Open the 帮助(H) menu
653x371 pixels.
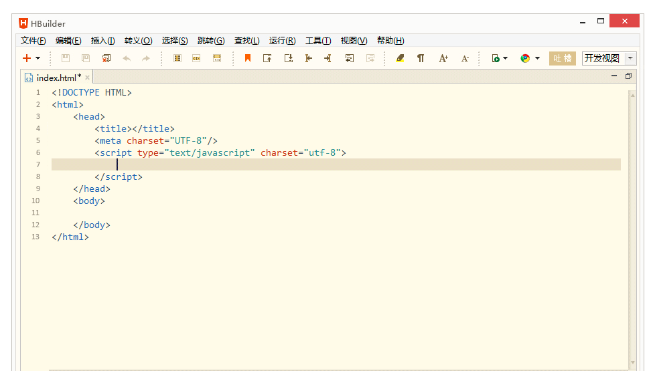[390, 41]
